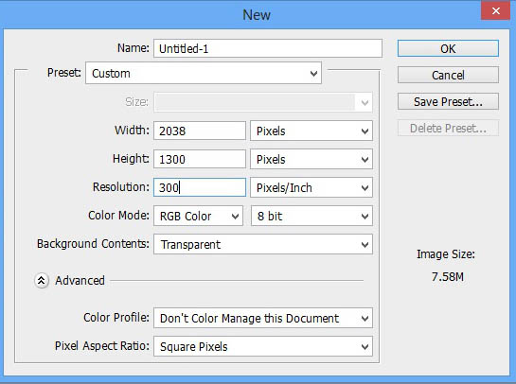Open the 8 bit depth dropdown
The width and height of the screenshot is (516, 384).
click(x=311, y=216)
